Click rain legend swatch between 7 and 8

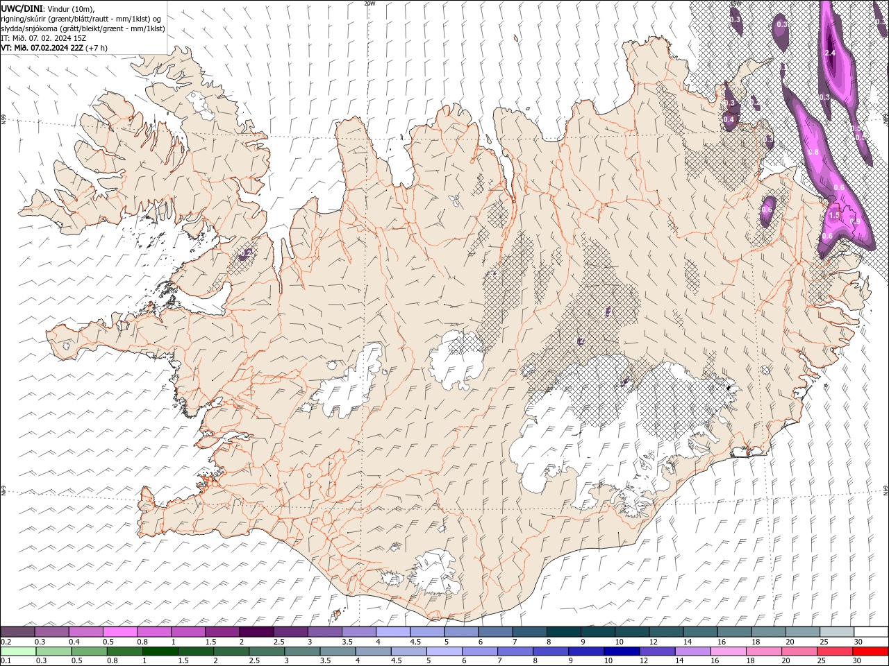point(515,651)
